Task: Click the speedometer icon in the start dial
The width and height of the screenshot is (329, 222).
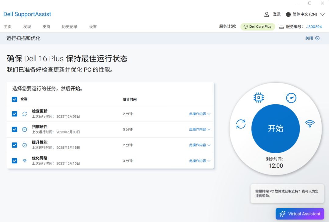Action: coord(291,98)
